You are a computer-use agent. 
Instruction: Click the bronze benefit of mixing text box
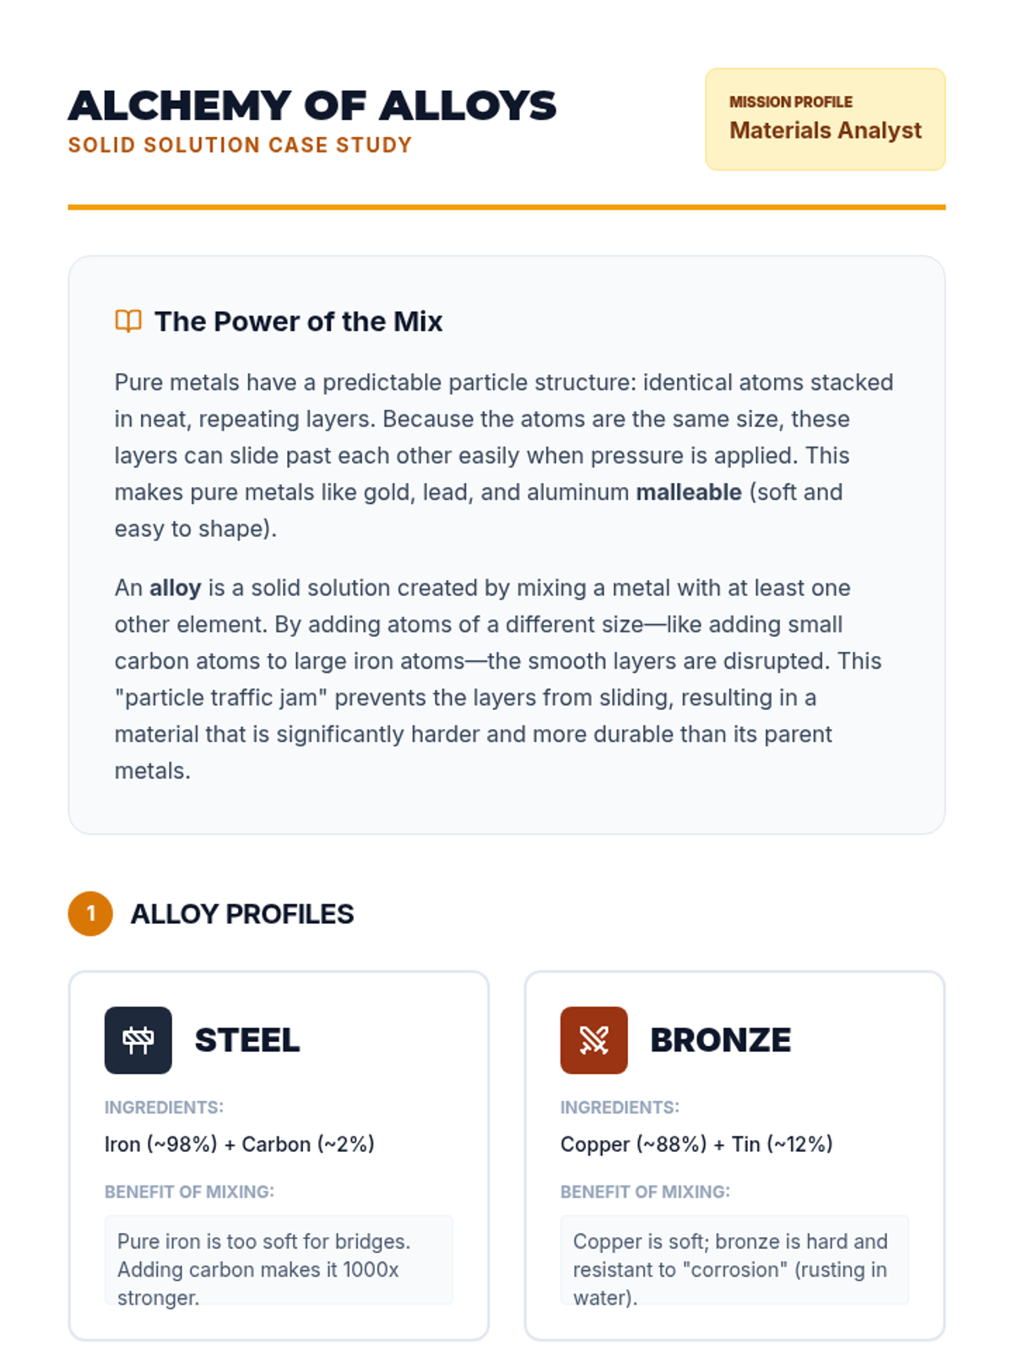[734, 1261]
